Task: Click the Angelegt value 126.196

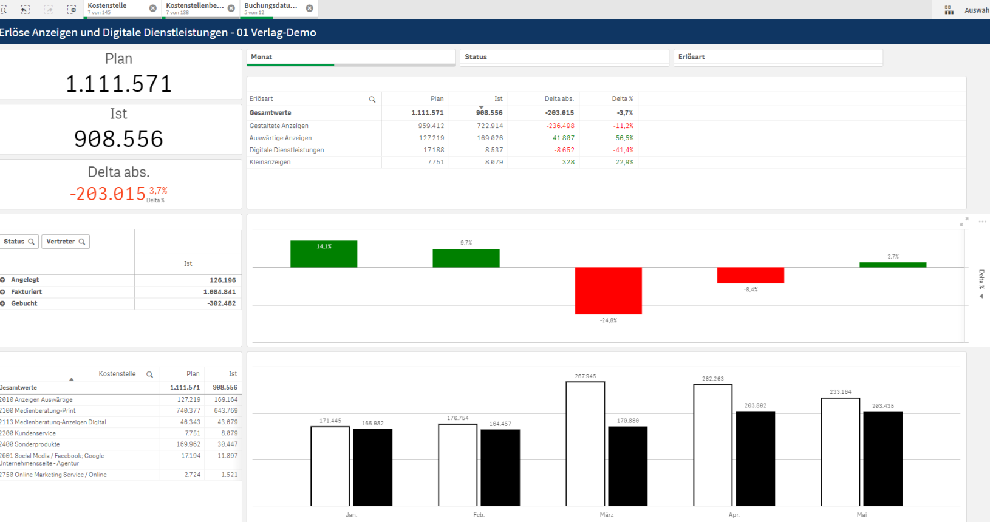Action: click(222, 280)
